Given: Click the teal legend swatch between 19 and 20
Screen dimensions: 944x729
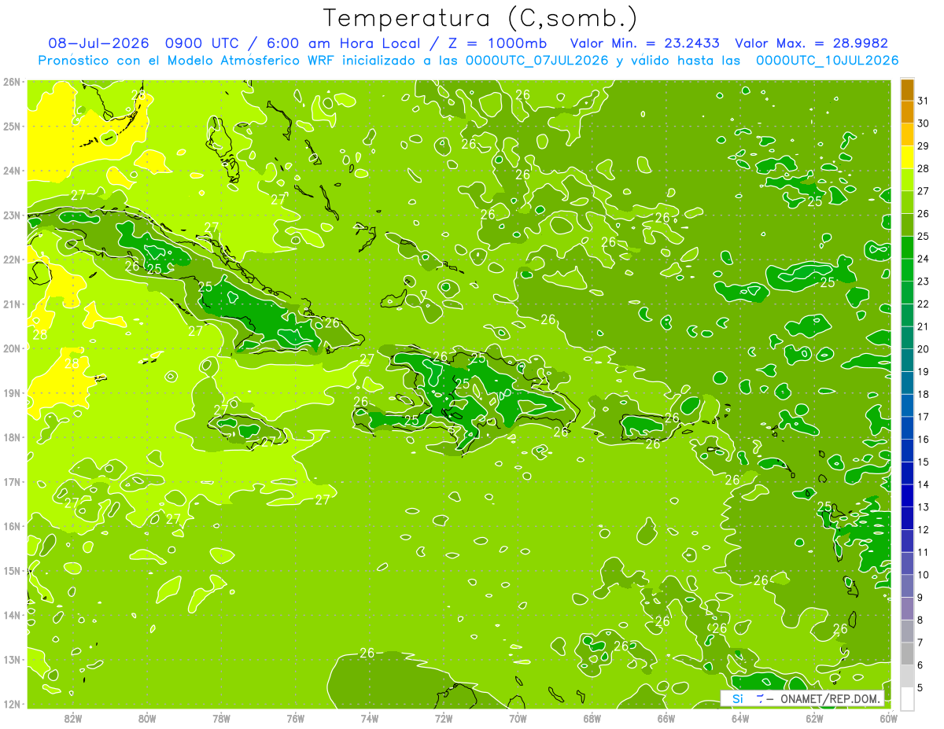Looking at the screenshot, I should (x=907, y=360).
